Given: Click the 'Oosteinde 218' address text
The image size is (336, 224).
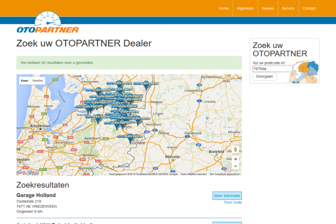Looking at the screenshot, I should coord(29,201).
